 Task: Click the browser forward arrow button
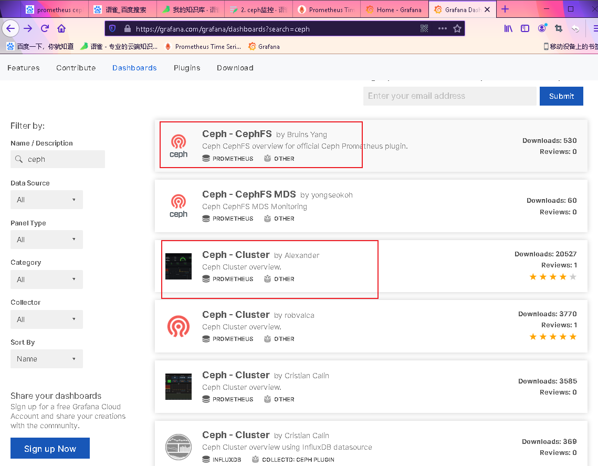pyautogui.click(x=28, y=28)
